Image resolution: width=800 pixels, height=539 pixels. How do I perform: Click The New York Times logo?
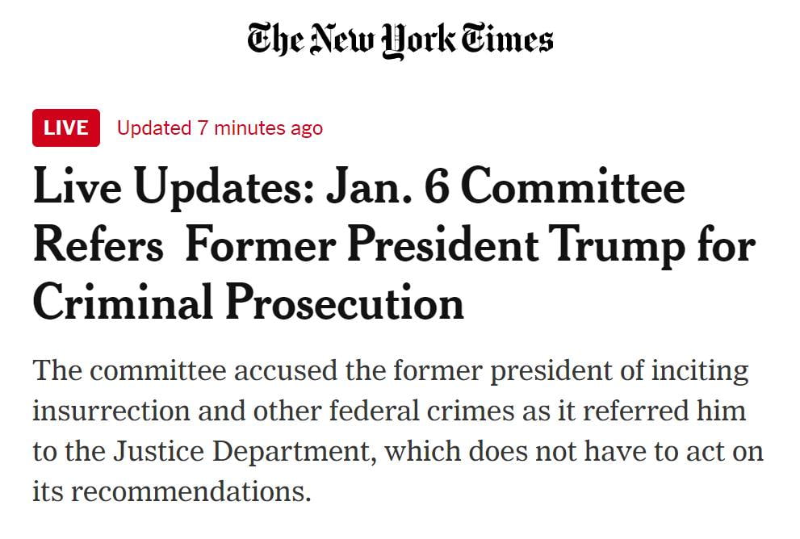[x=400, y=40]
